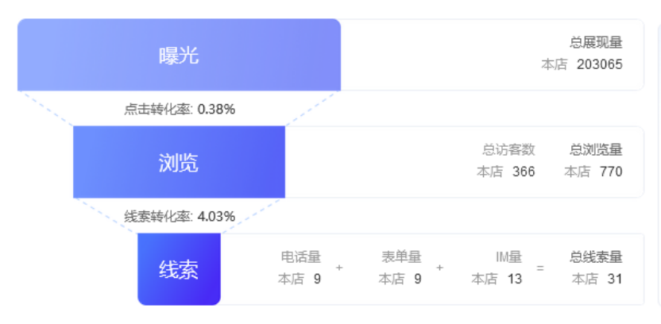Click the IM量 heading

508,256
